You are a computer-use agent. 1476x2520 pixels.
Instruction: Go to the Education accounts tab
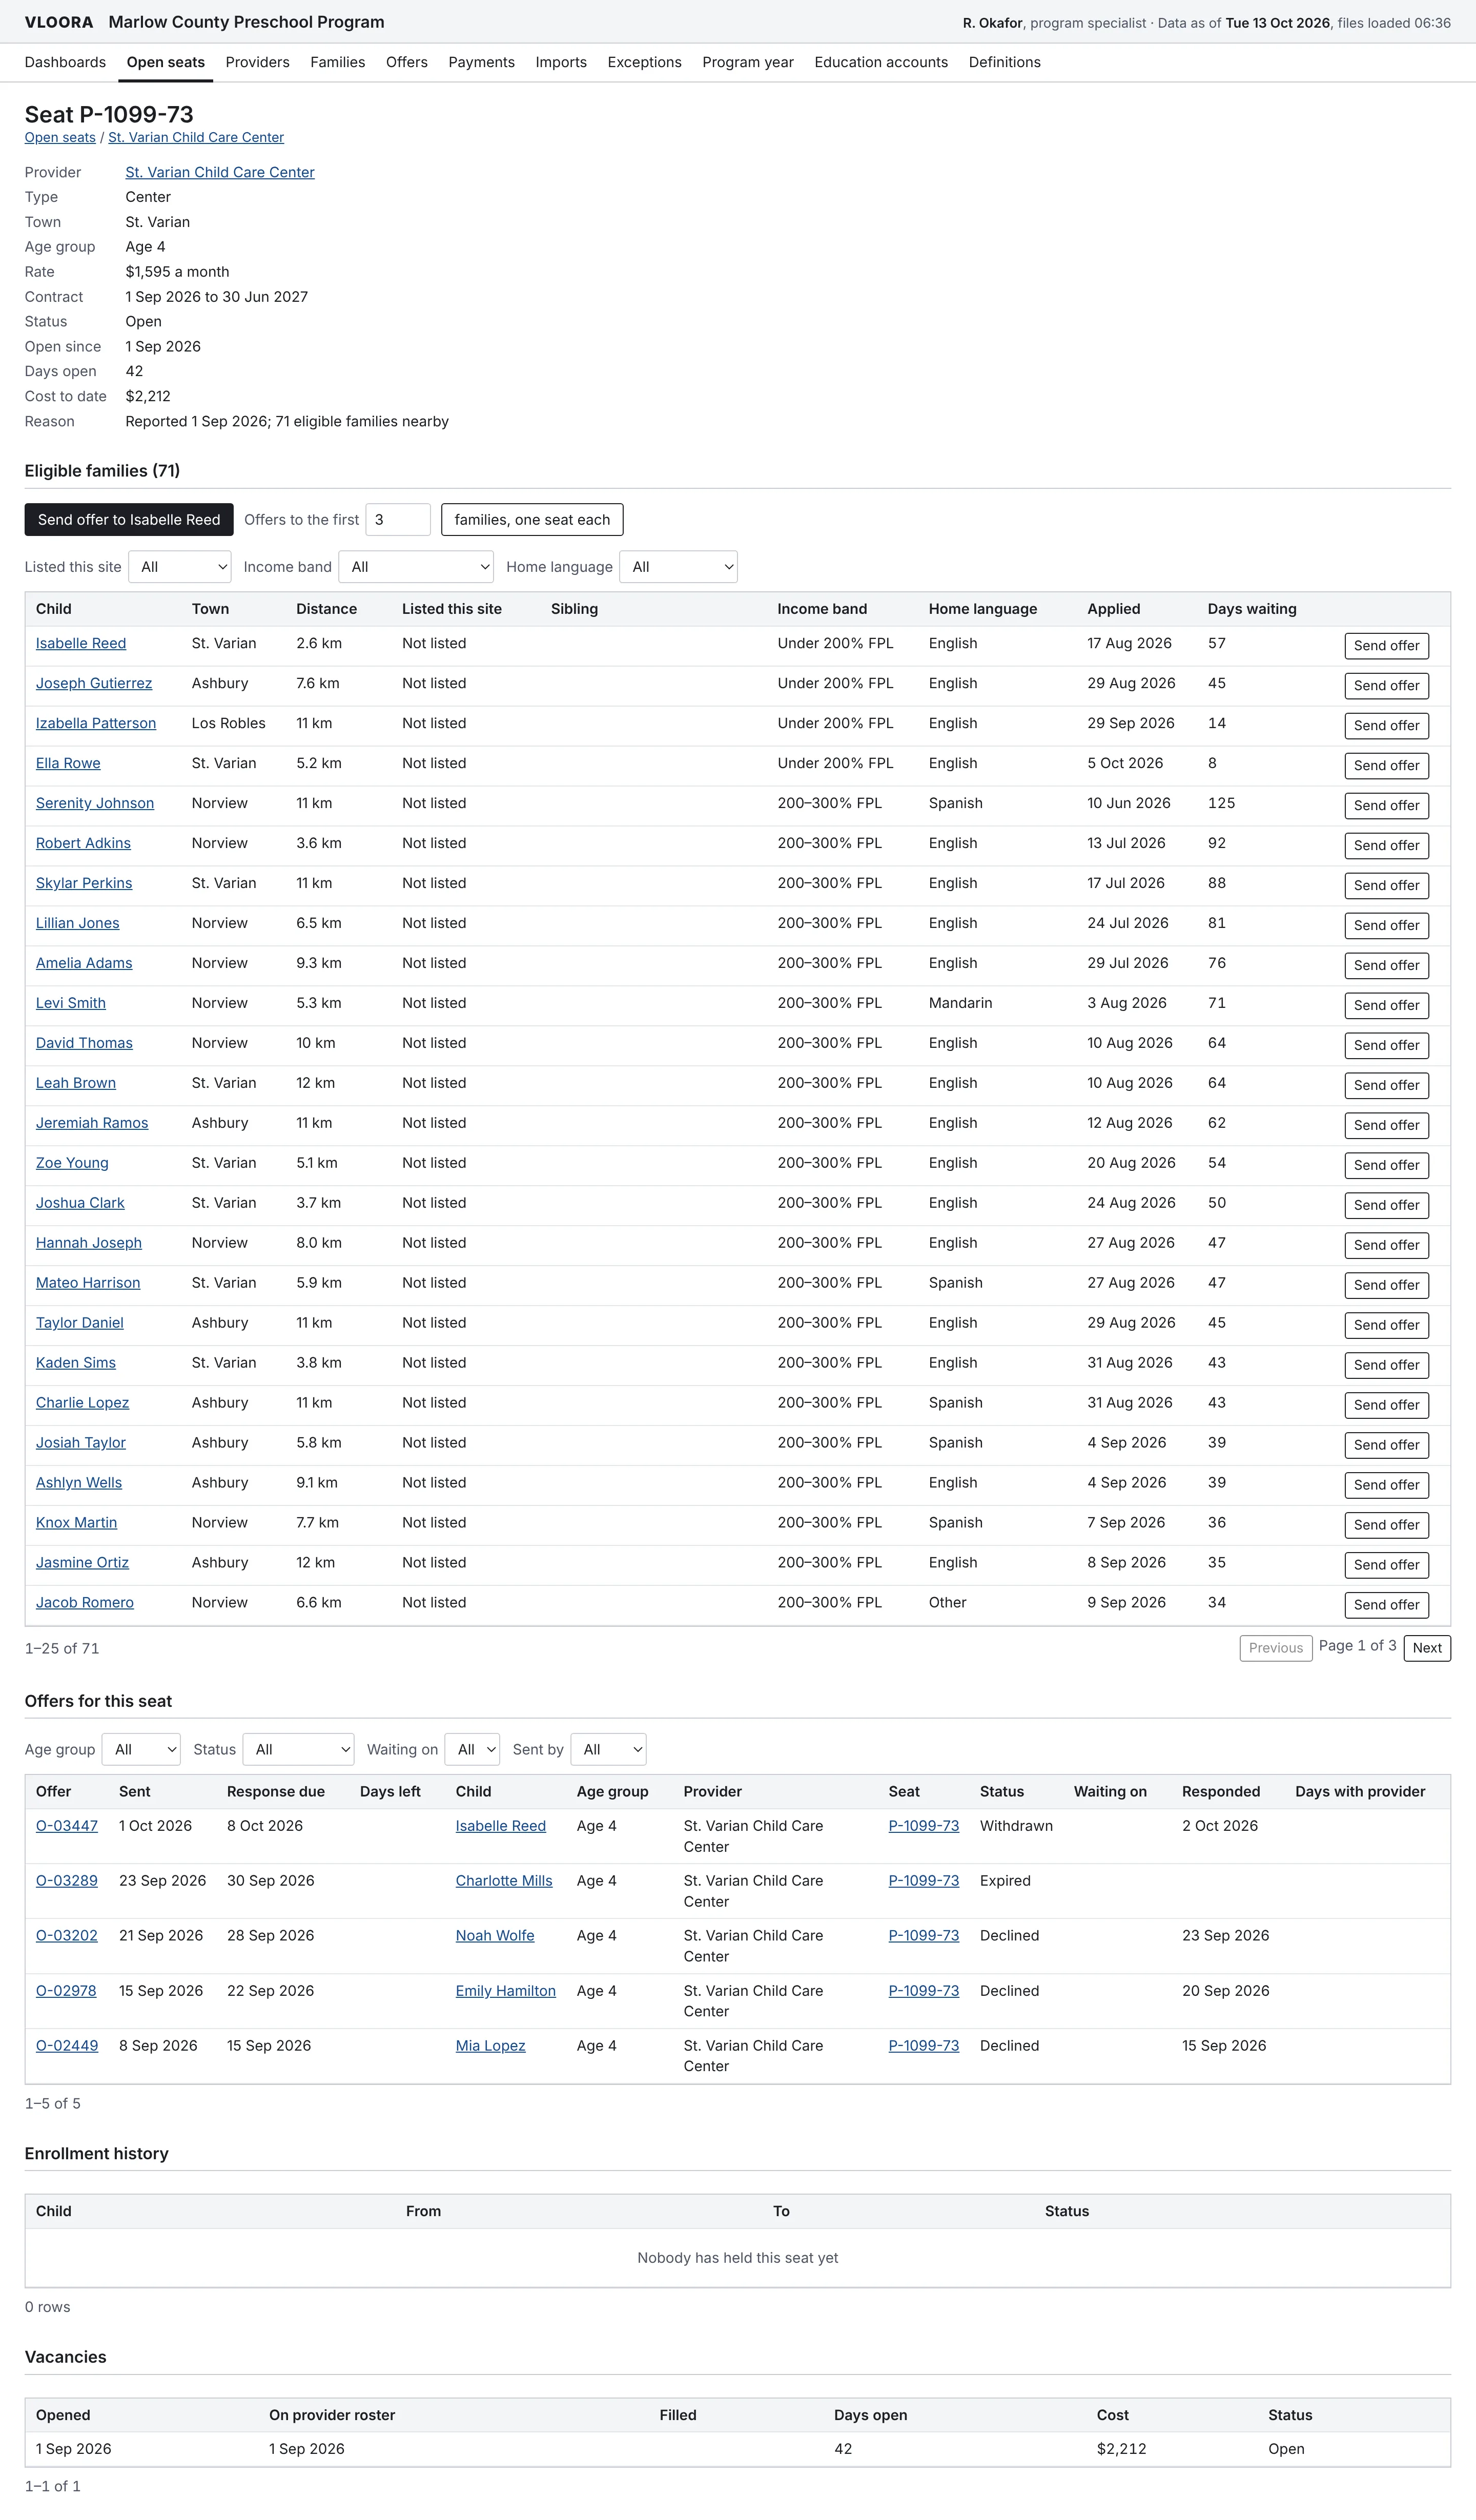[x=881, y=62]
